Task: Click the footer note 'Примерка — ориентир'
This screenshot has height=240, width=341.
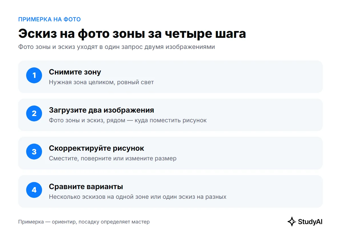Action: [x=47, y=222]
